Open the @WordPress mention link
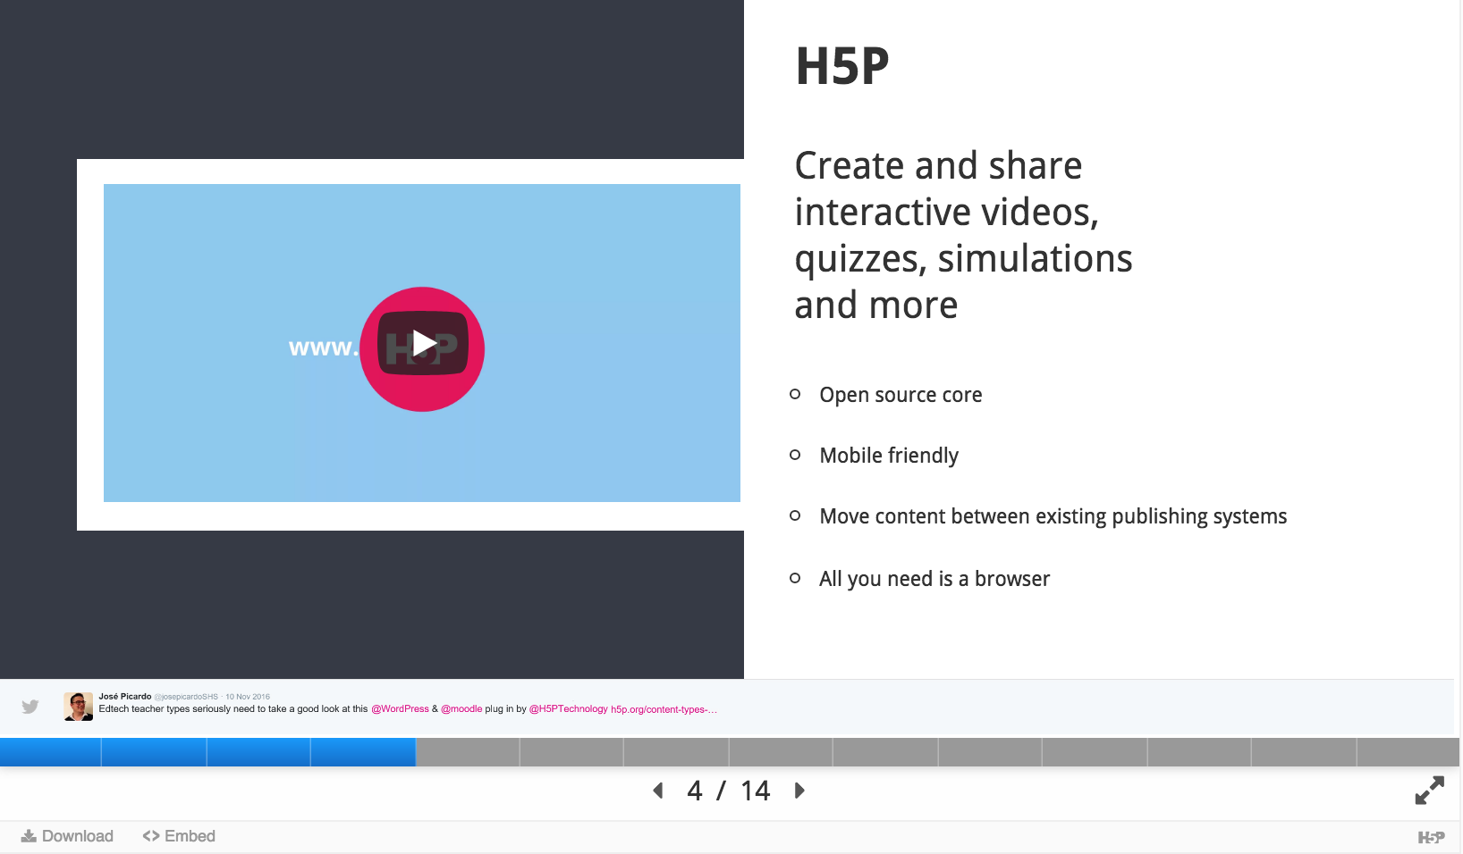The image size is (1463, 854). point(400,709)
